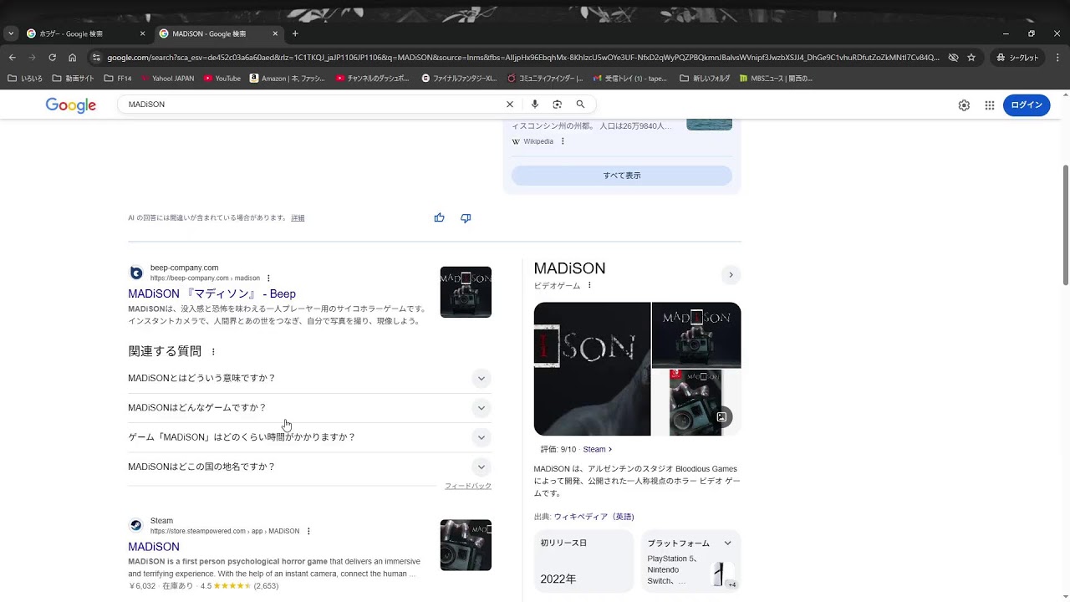Open the ファイナルファンタジーXI bookmark
The height and width of the screenshot is (602, 1070).
coord(460,79)
